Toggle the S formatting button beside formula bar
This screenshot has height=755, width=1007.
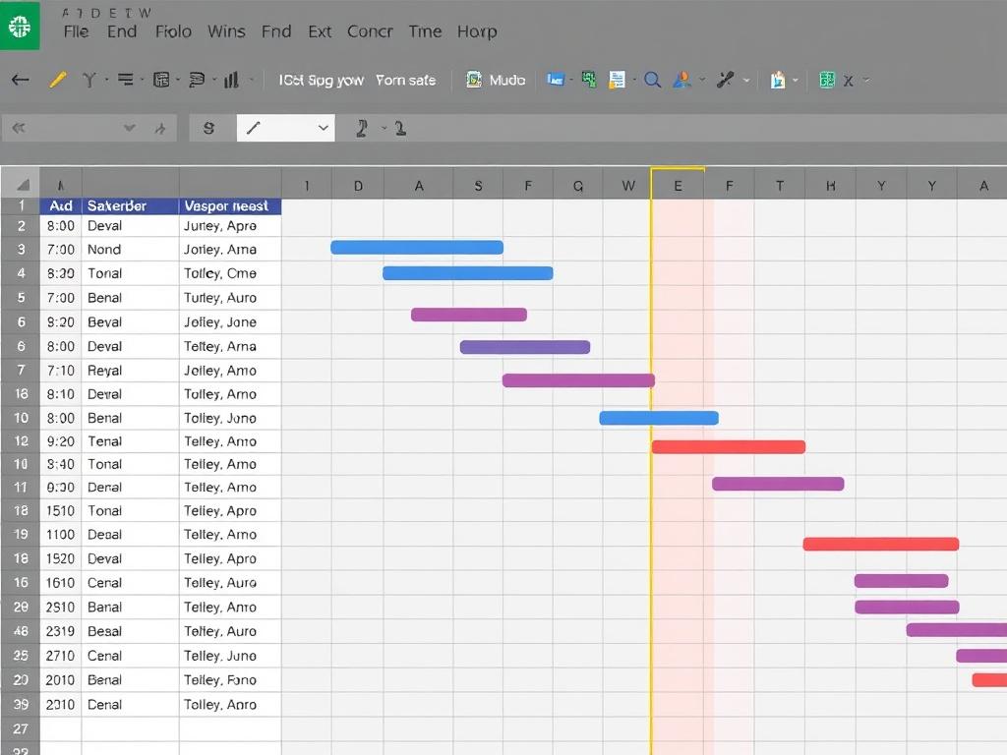point(208,127)
